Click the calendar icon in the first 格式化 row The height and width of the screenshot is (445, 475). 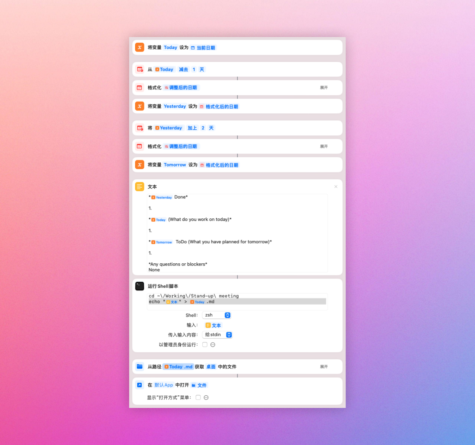[x=140, y=88]
